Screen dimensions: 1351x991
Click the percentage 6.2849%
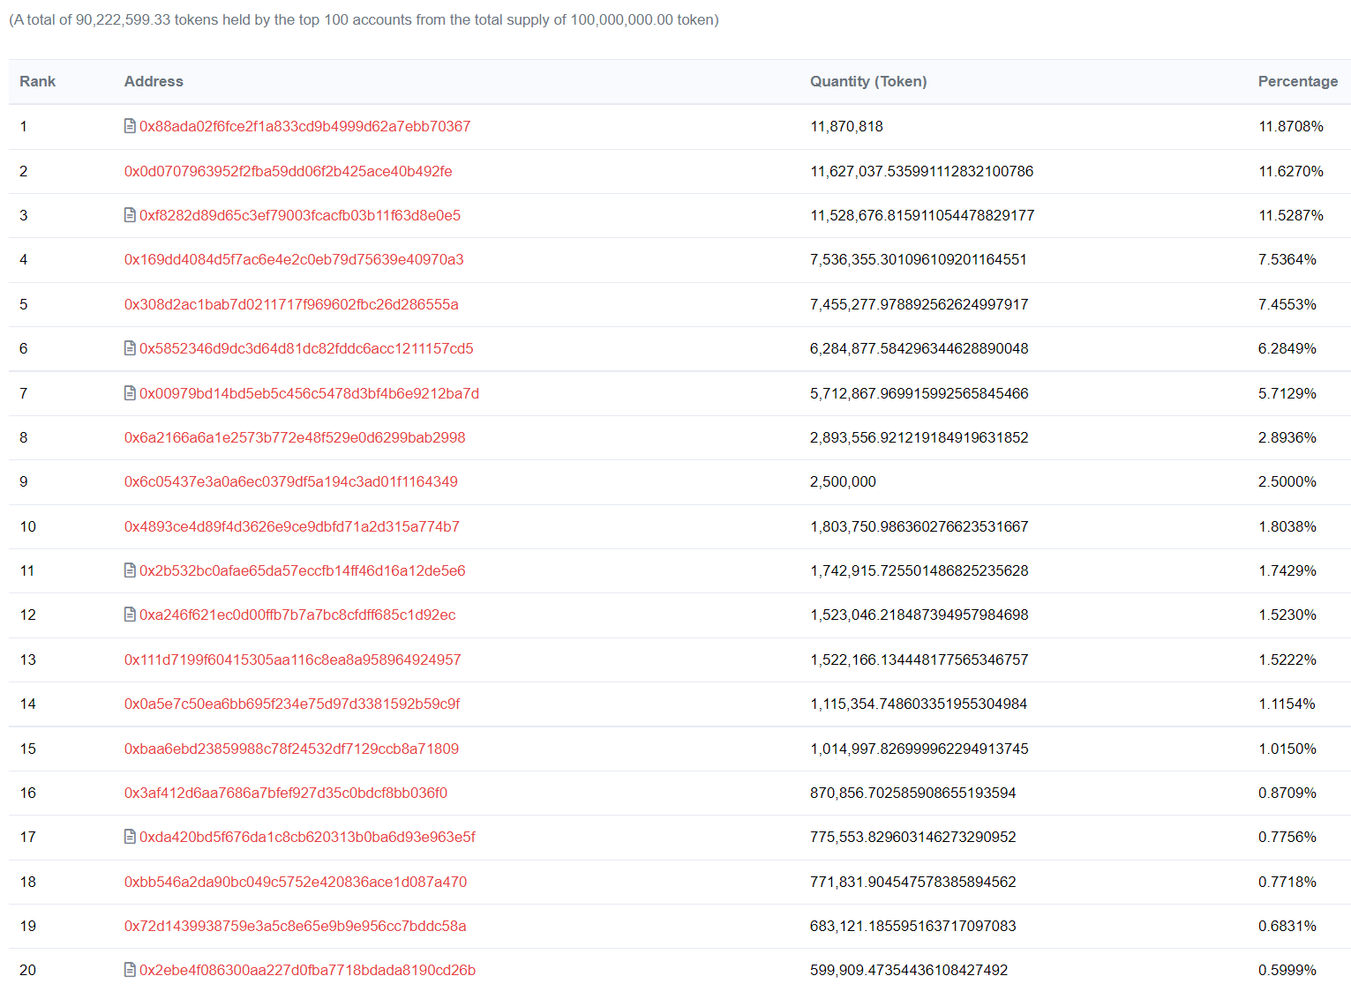(1287, 348)
